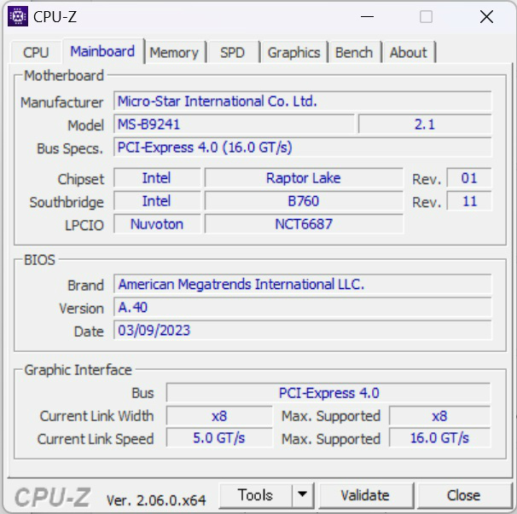The image size is (517, 514).
Task: Open the Graphics tab
Action: pos(293,52)
